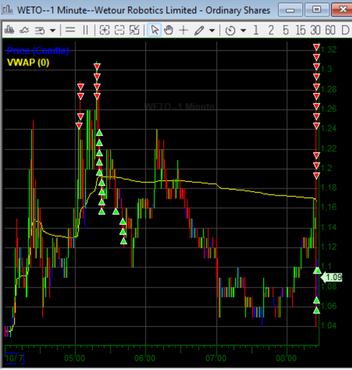Click the 05:00 time axis label
352x370 pixels.
click(75, 358)
